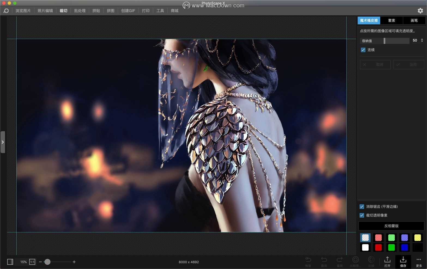Click the 比较 (compare) icon

371,262
